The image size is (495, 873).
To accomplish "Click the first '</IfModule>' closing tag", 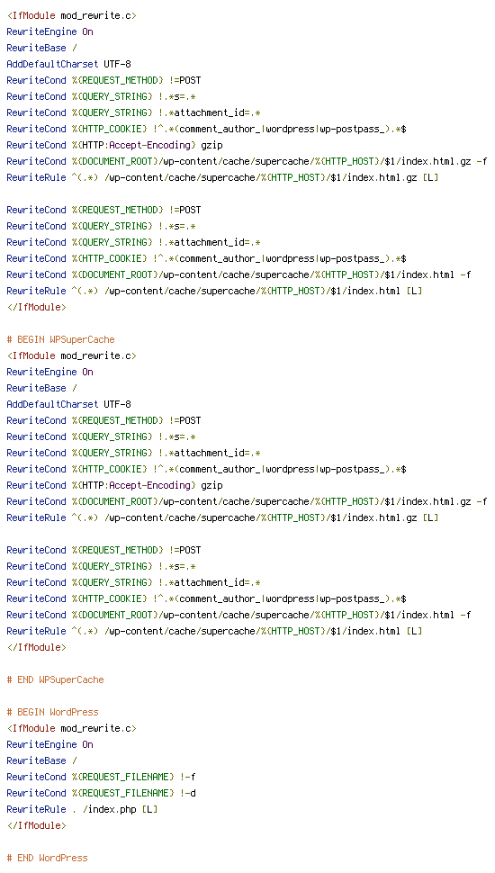I will [x=36, y=307].
